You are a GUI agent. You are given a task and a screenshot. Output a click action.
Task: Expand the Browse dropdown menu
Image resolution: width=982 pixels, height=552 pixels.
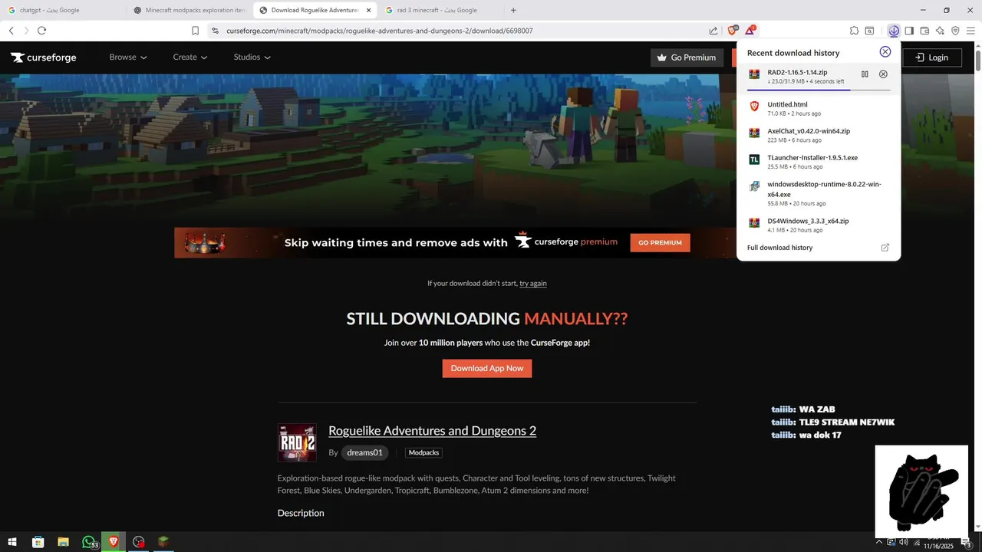tap(128, 58)
